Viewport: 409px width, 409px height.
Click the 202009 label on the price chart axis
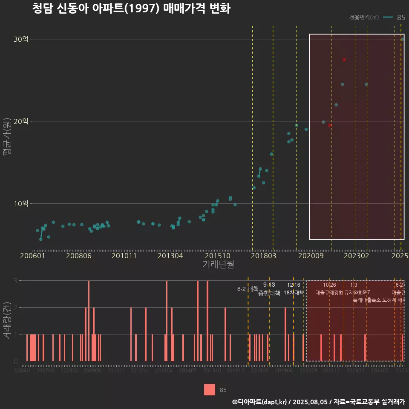(311, 256)
